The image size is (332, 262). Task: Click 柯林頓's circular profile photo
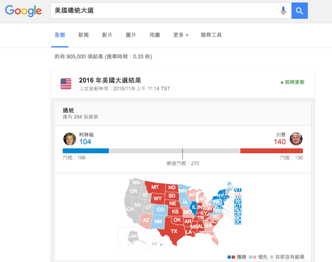[x=70, y=139]
